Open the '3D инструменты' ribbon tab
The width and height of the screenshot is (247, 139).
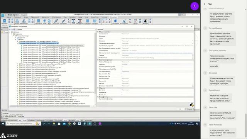click(x=57, y=17)
